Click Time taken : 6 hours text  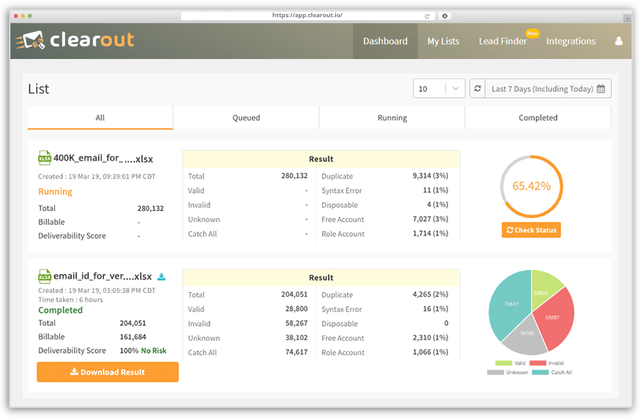click(x=70, y=300)
